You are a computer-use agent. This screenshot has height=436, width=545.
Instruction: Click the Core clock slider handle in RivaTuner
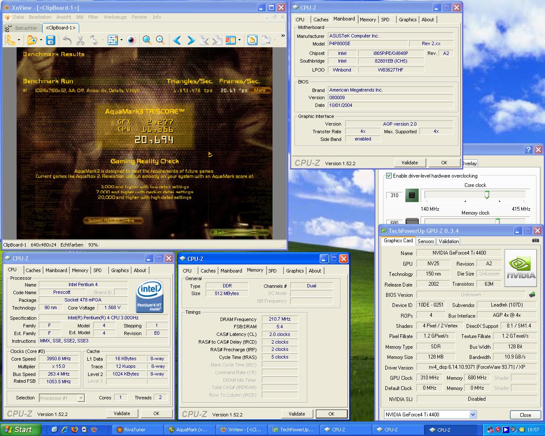(487, 195)
